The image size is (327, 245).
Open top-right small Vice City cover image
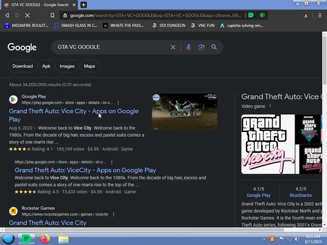[309, 129]
